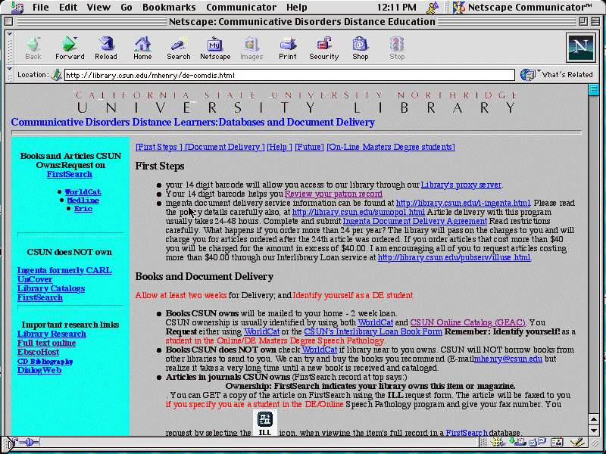Open the Full text online link
Screen dimensions: 606x454
[x=46, y=343]
